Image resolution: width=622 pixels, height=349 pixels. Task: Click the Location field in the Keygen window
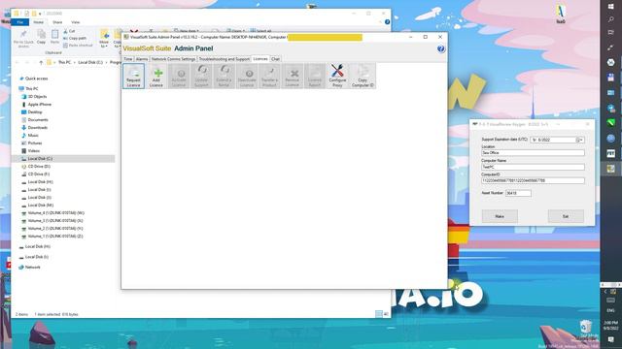(533, 153)
